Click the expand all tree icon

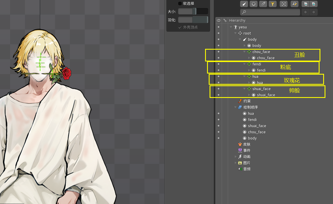coord(313,4)
